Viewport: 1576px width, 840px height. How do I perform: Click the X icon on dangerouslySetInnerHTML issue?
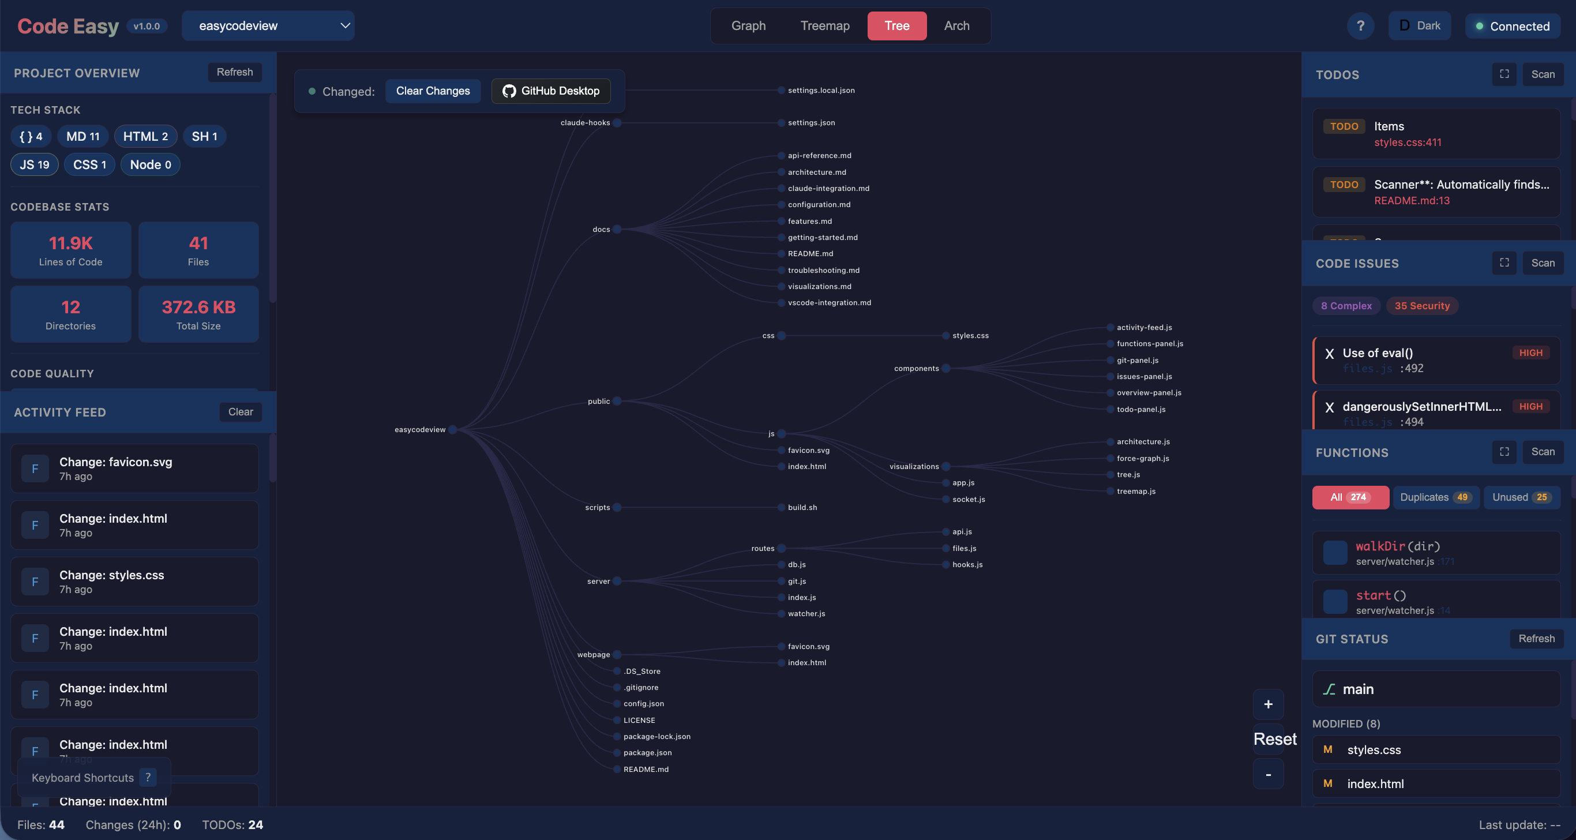[x=1329, y=407]
